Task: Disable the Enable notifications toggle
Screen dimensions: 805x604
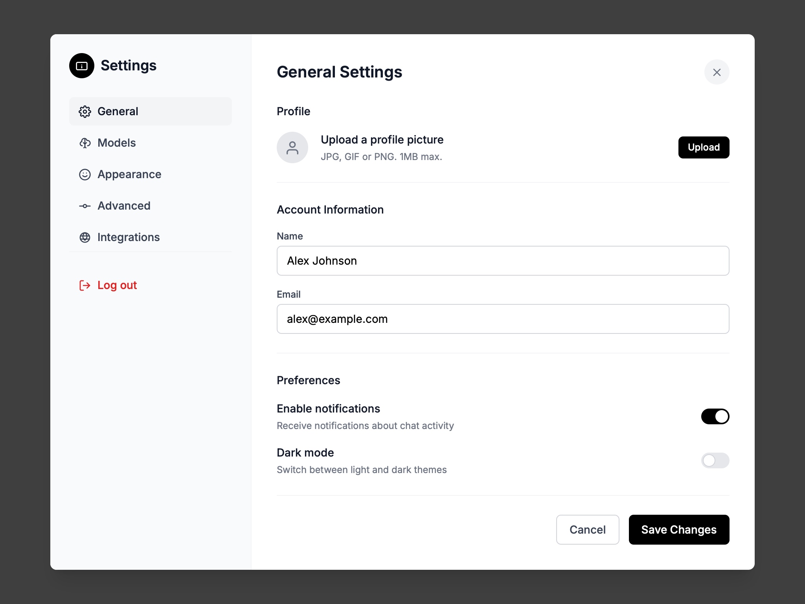Action: click(x=715, y=416)
